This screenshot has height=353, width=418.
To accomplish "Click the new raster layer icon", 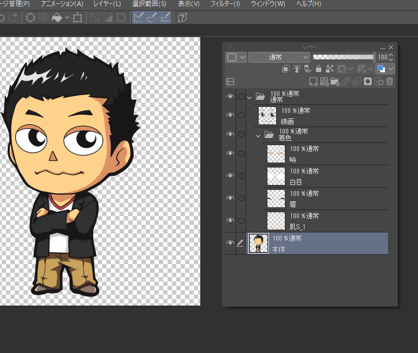I will [x=313, y=81].
